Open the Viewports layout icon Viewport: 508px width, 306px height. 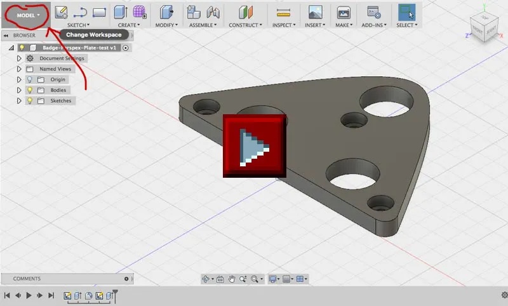[300, 279]
